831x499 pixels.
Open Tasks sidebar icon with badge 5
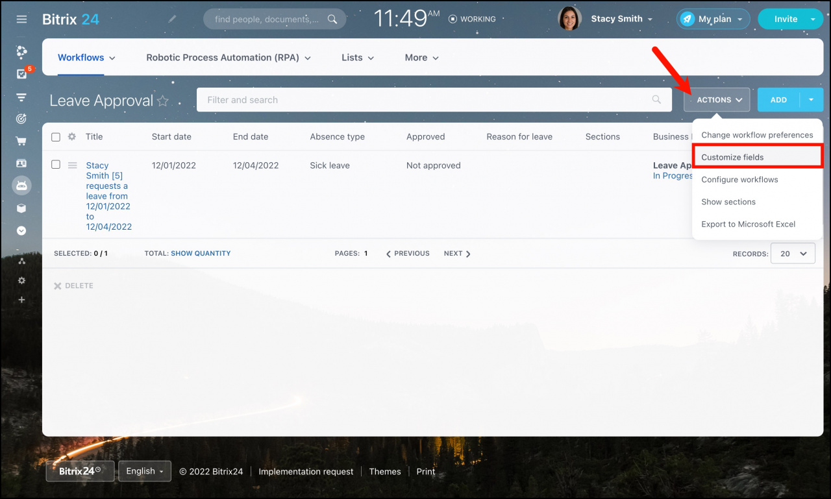tap(21, 74)
